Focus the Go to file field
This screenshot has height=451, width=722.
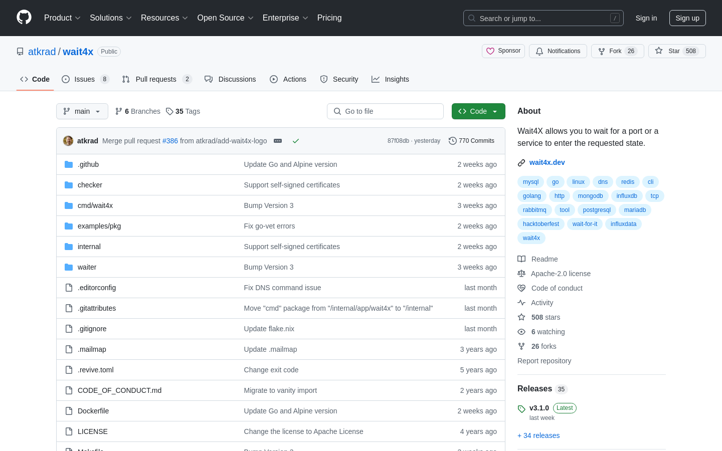385,111
